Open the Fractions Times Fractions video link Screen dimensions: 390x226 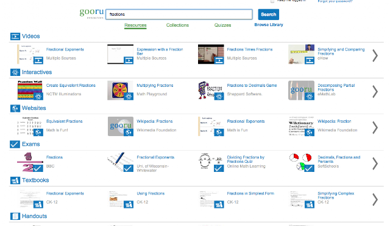[x=250, y=49]
